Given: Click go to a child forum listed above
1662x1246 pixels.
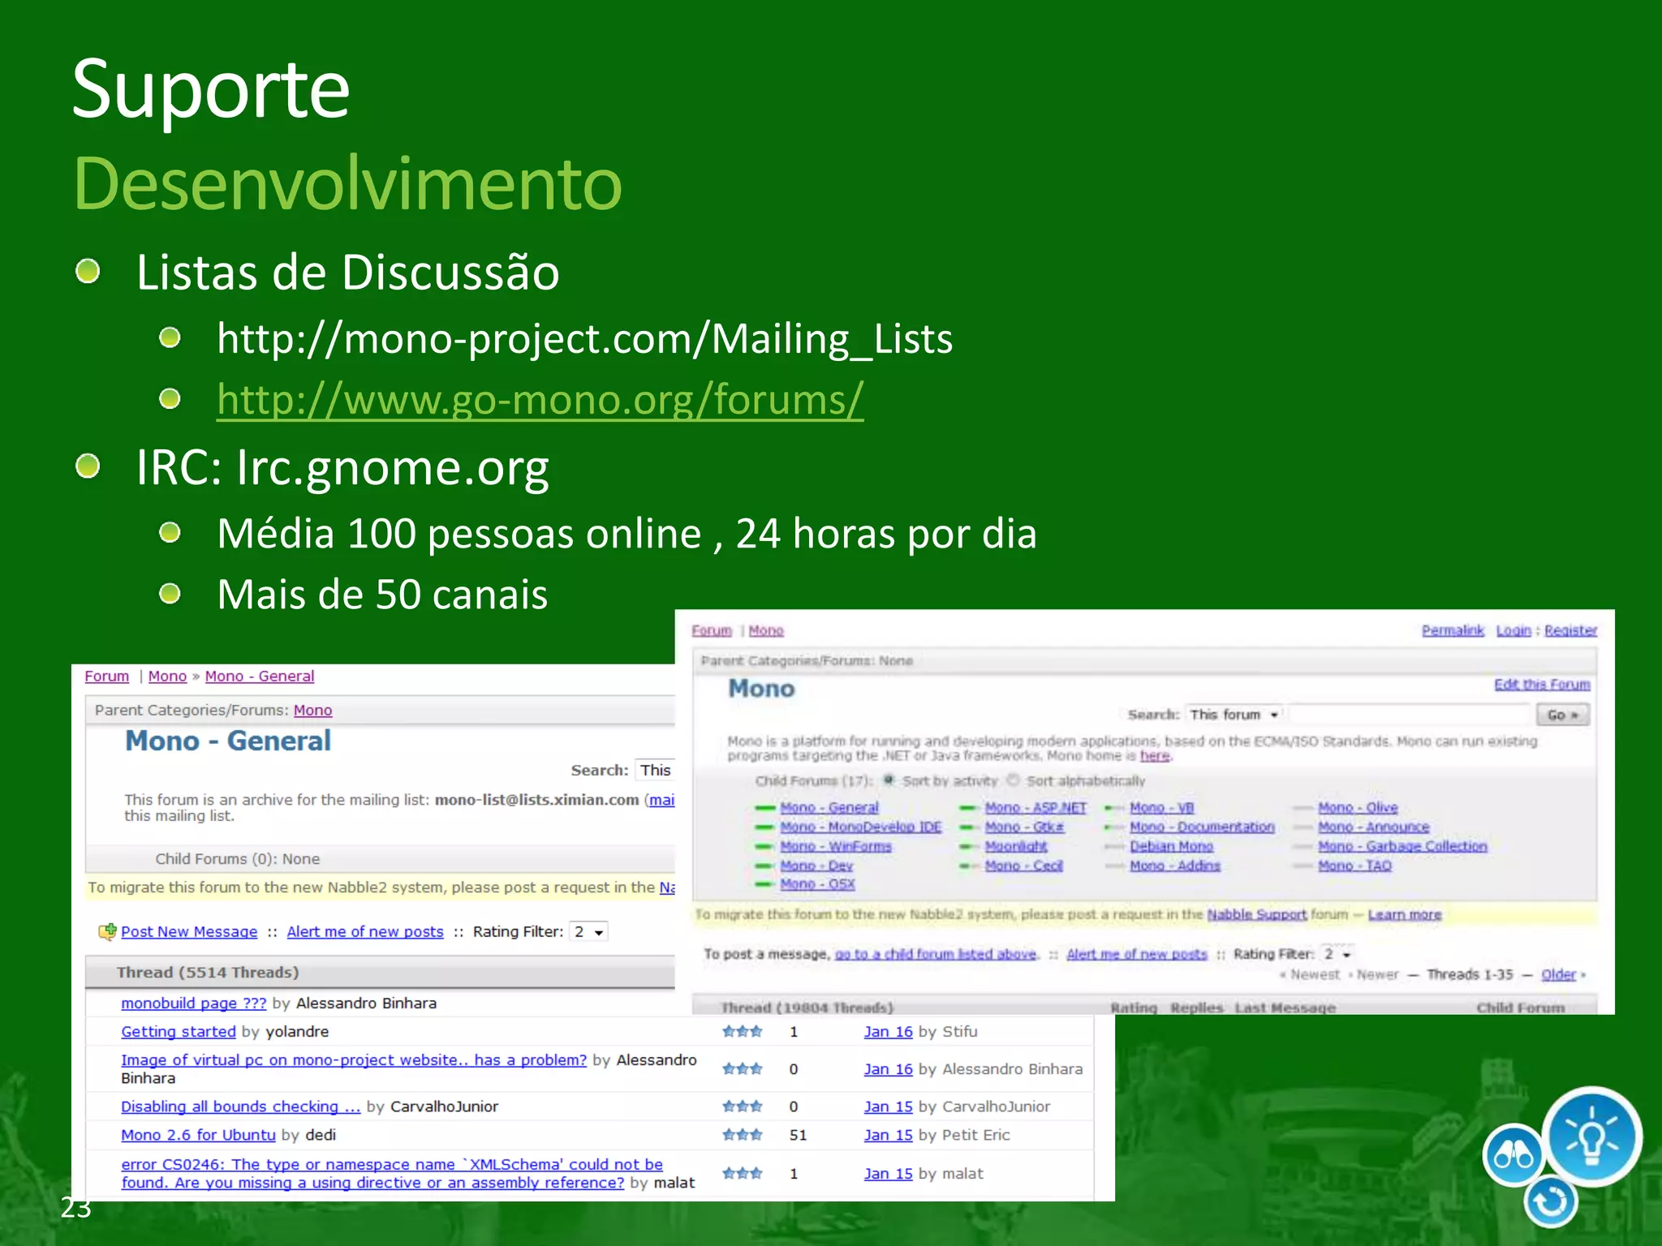Looking at the screenshot, I should 935,954.
